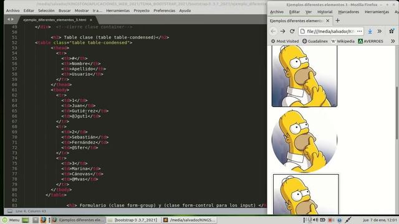Open Sublime Text Mostrar menu
This screenshot has width=399, height=224.
(x=82, y=11)
